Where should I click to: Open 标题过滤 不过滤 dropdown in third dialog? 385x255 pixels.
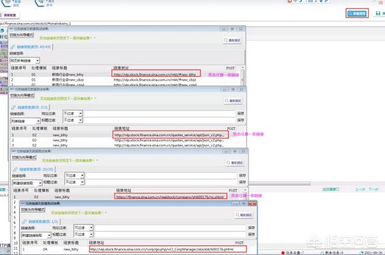coord(82,182)
